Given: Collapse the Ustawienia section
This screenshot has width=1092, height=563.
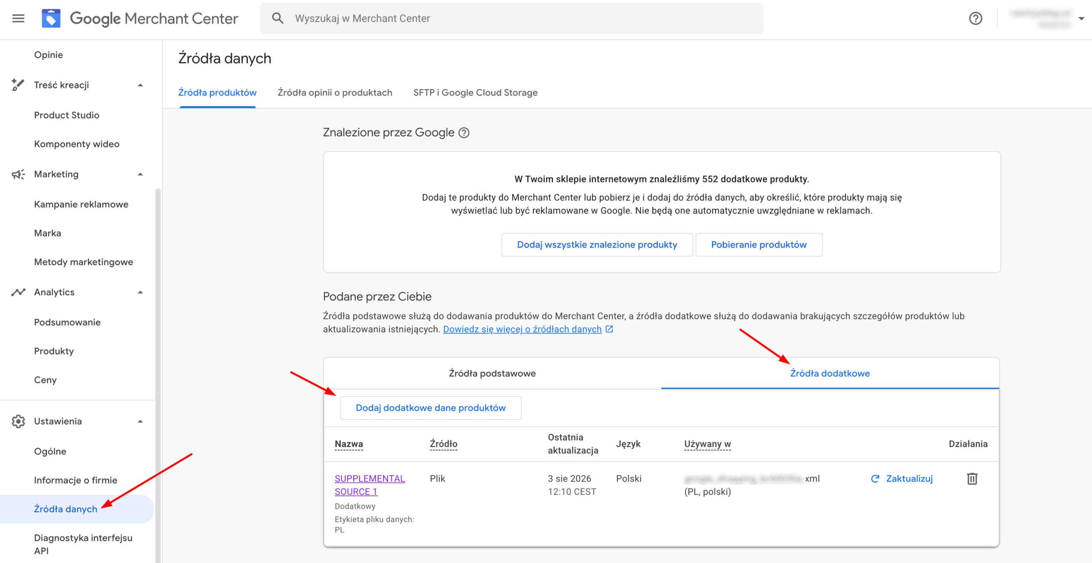Looking at the screenshot, I should (140, 422).
